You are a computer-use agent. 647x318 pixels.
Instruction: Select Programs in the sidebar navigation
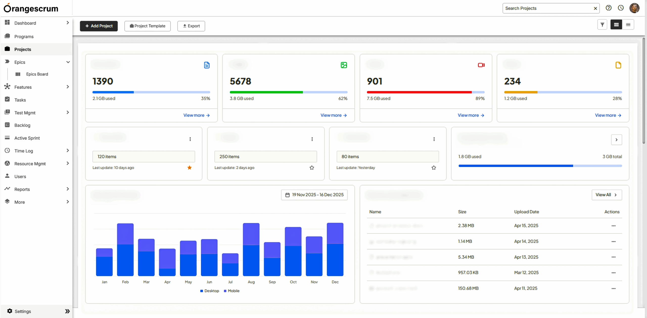coord(24,36)
